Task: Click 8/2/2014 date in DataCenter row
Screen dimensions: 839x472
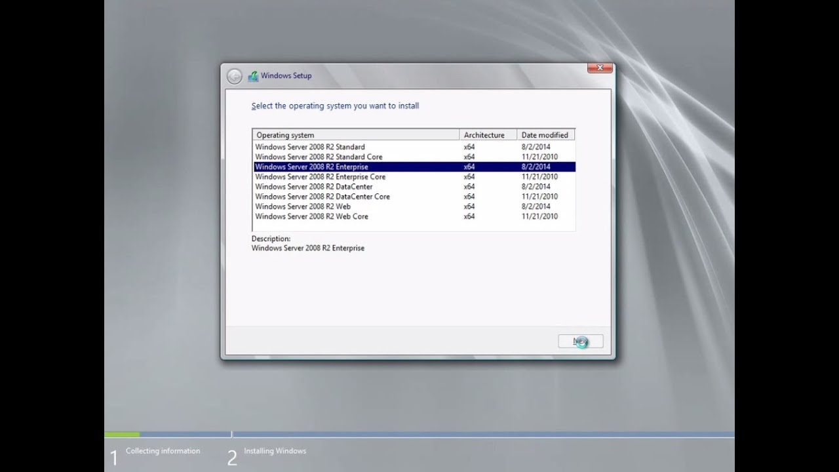Action: (536, 187)
